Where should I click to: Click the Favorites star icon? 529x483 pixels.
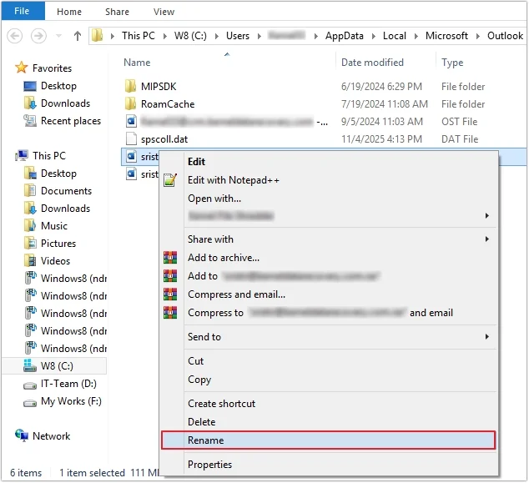tap(21, 68)
